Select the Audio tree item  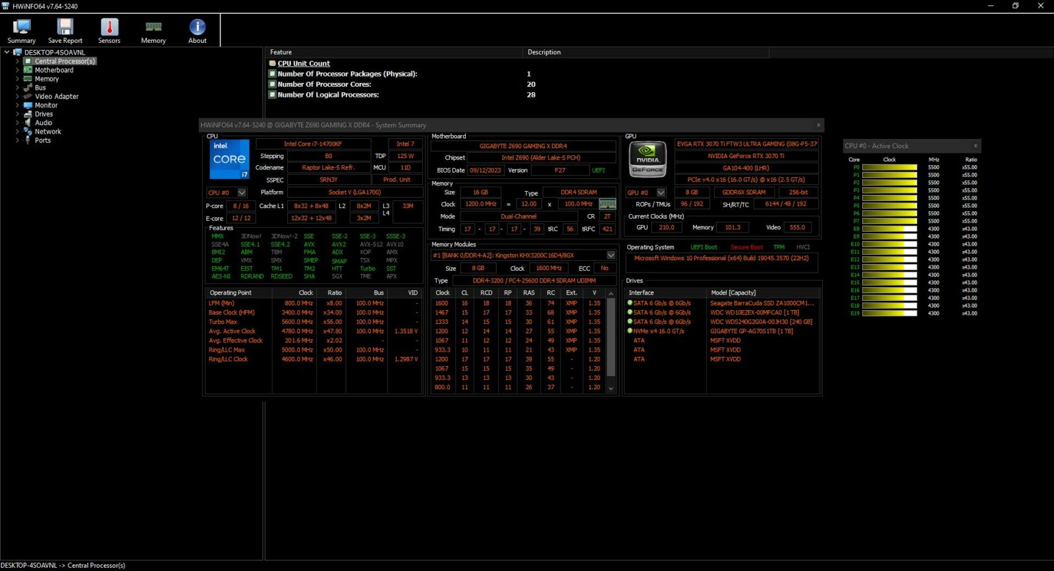pos(43,122)
